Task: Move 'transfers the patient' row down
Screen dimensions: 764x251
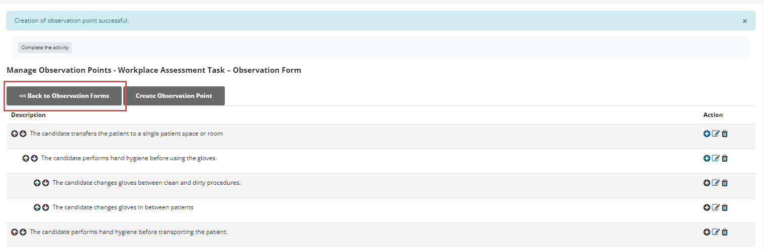Action: pyautogui.click(x=23, y=134)
